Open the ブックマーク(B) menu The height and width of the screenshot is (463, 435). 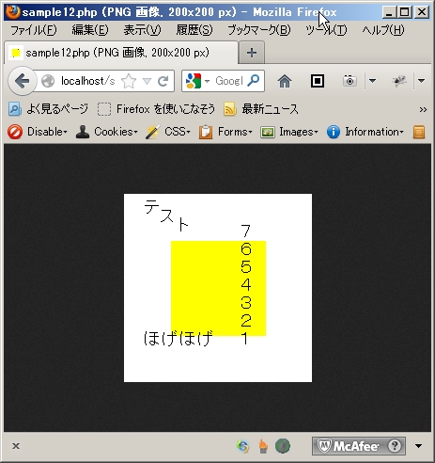pos(259,30)
